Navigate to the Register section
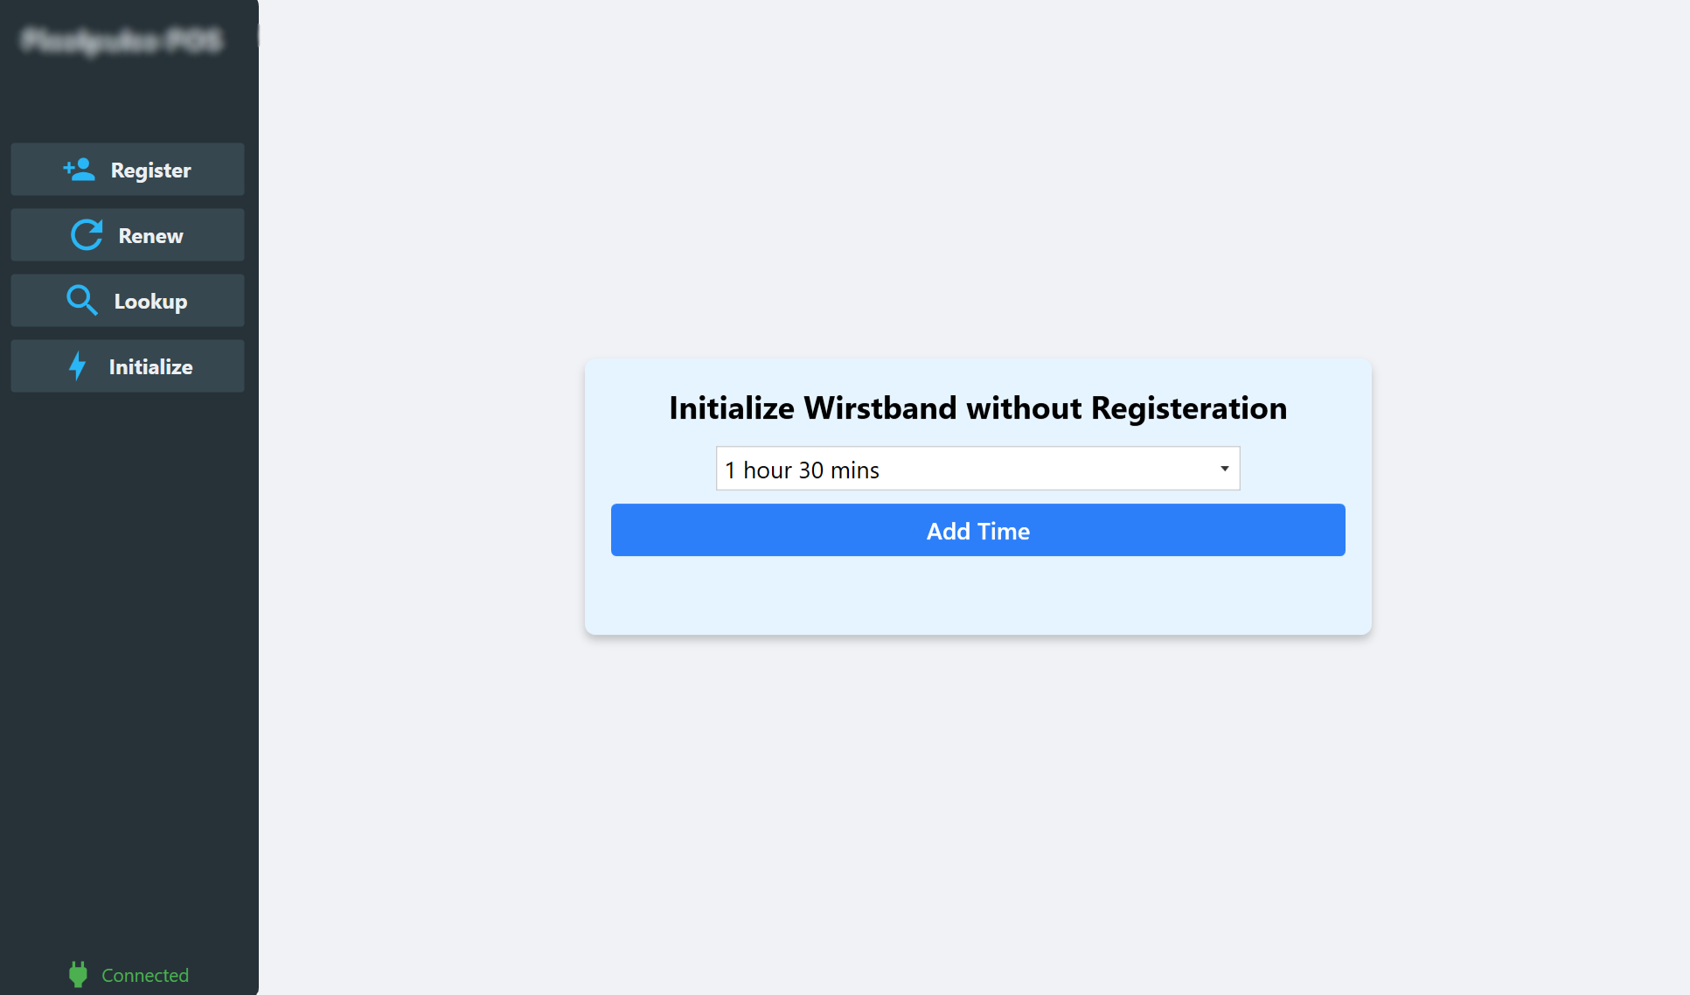Viewport: 1690px width, 995px height. [127, 169]
